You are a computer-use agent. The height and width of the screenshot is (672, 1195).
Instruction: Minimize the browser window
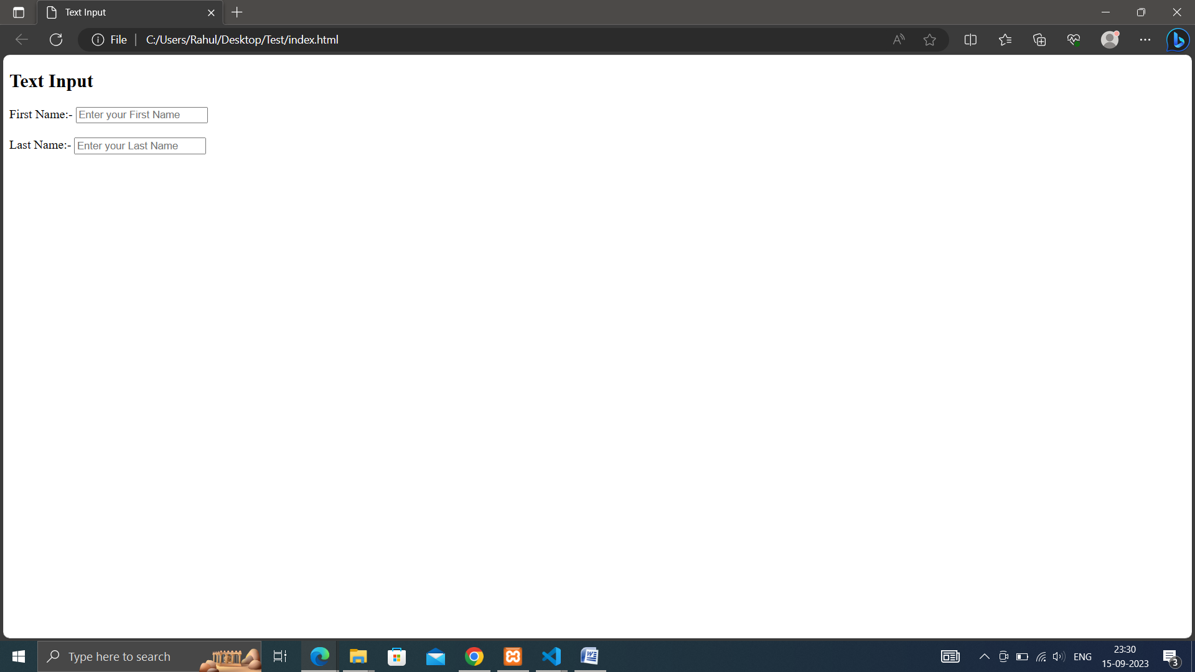click(1106, 12)
